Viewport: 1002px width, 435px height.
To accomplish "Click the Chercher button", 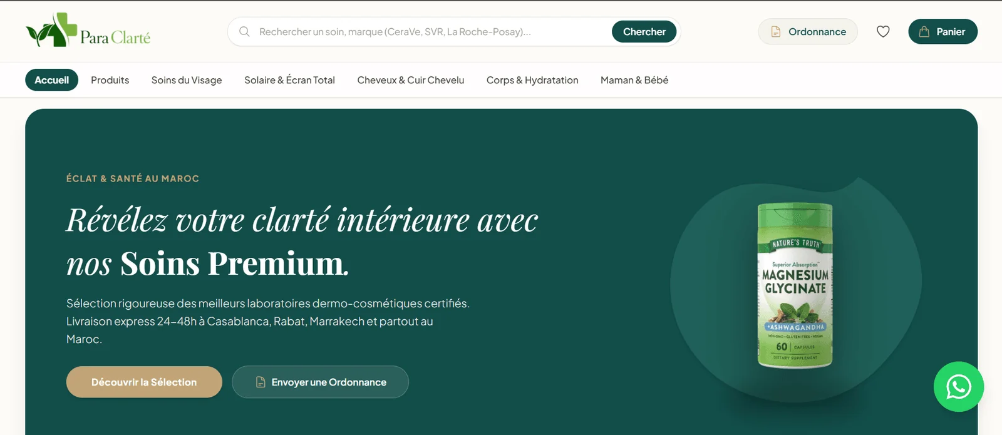I will coord(644,31).
